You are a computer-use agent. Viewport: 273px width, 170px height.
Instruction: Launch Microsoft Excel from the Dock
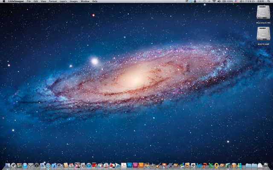tap(211, 165)
